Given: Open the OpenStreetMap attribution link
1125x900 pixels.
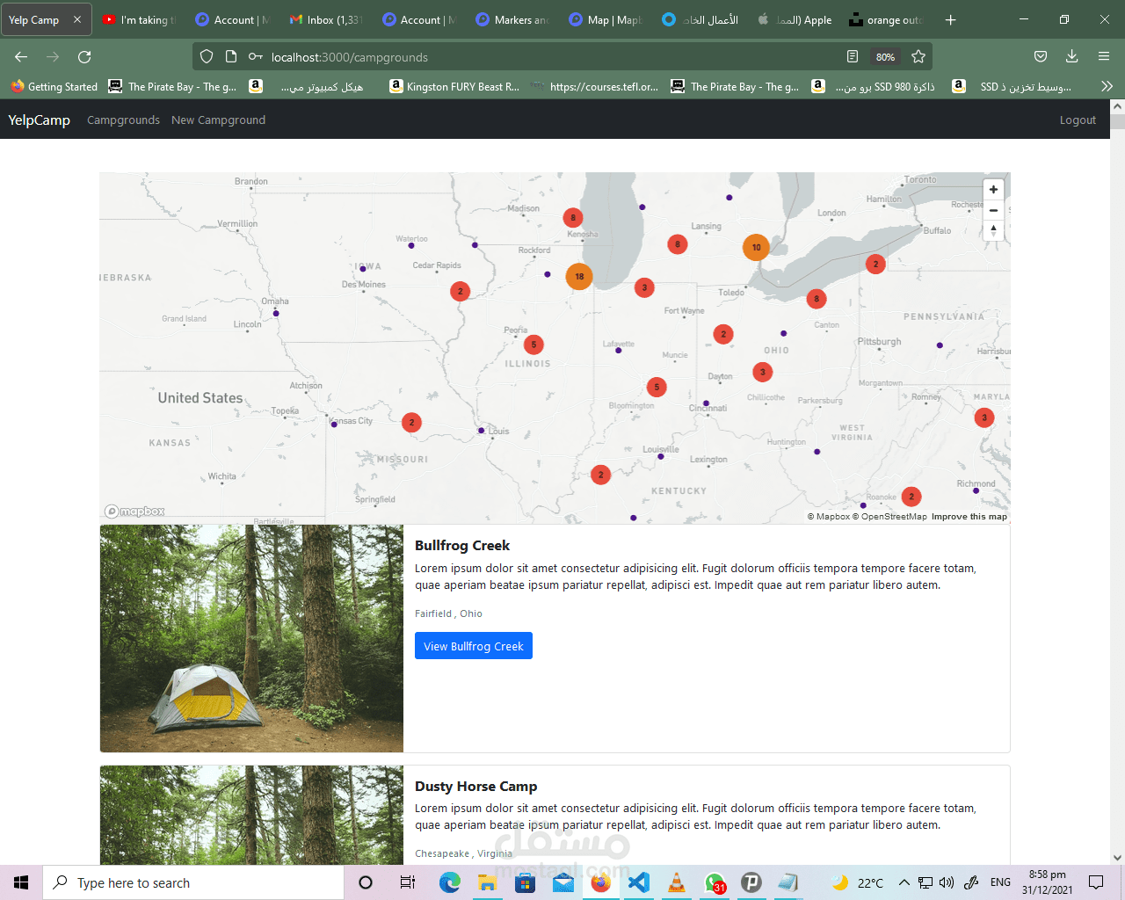Looking at the screenshot, I should pos(889,517).
